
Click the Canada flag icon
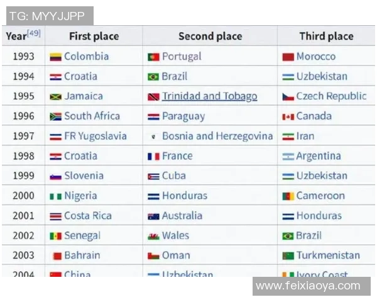[x=288, y=116]
